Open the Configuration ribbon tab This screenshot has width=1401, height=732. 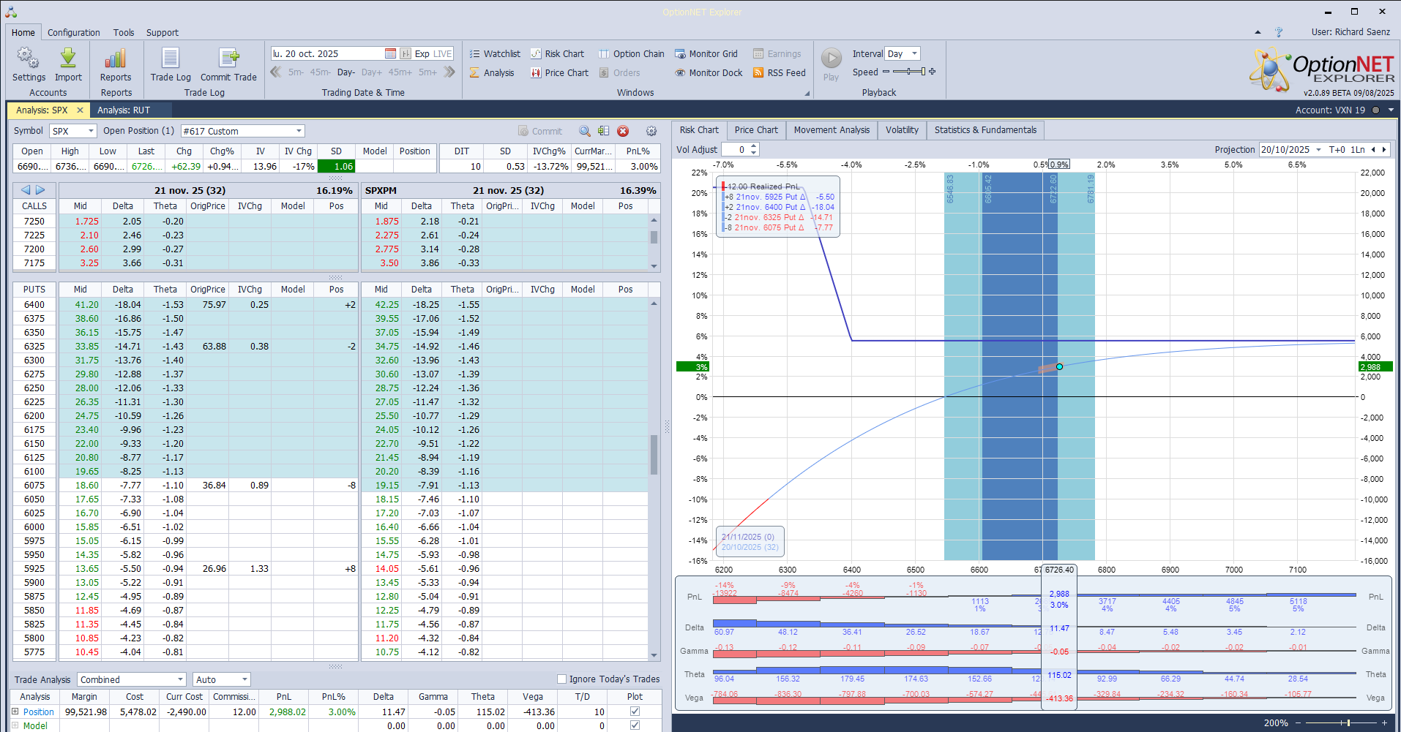[74, 32]
